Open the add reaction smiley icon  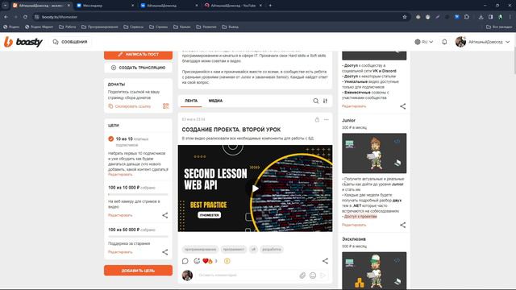pyautogui.click(x=197, y=261)
